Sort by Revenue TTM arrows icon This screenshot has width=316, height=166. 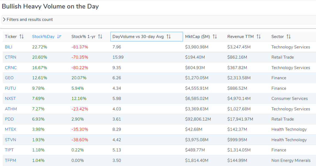[x=259, y=37]
